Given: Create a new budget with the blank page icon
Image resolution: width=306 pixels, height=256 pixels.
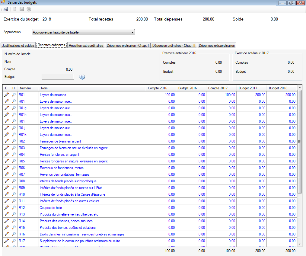Looking at the screenshot, I should (15, 9).
